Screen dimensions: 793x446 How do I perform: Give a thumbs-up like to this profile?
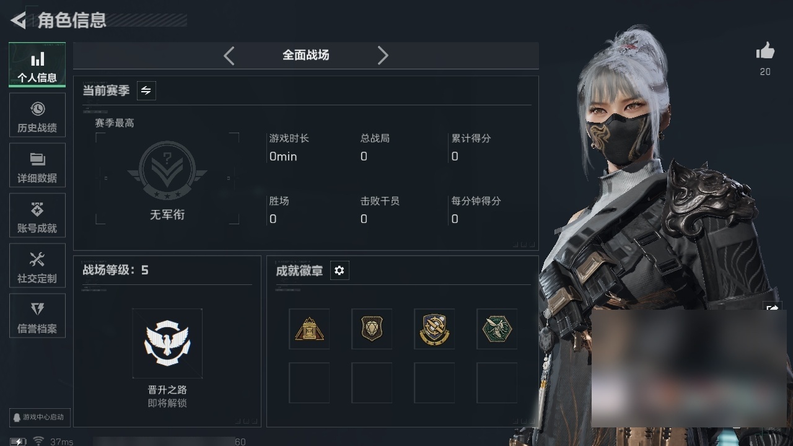(x=765, y=51)
